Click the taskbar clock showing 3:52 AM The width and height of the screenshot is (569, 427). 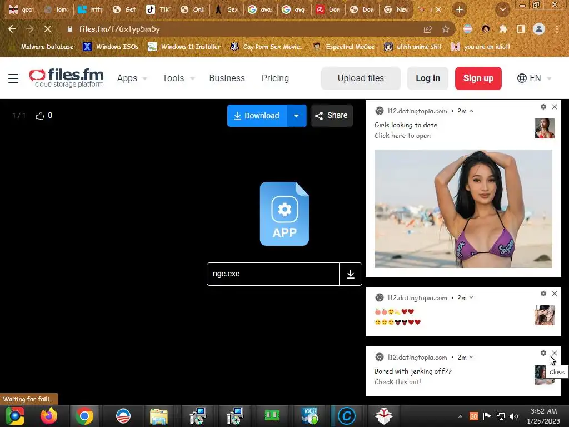point(543,416)
